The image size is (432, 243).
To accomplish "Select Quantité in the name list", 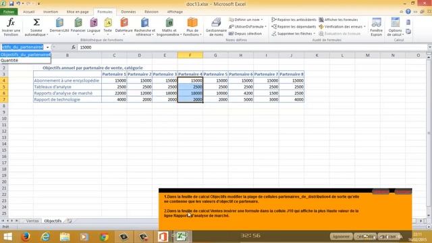I will 26,60.
